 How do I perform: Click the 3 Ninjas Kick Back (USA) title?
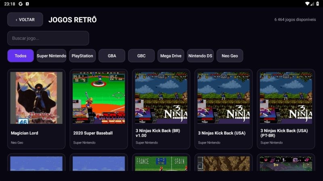(222, 133)
